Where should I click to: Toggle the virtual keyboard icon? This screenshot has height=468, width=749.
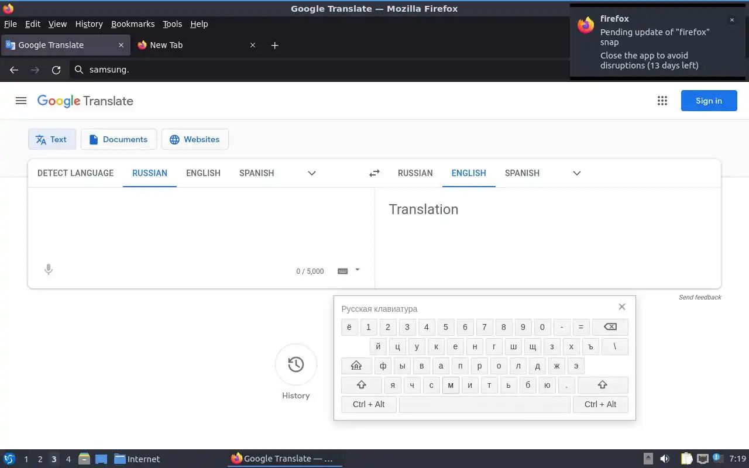point(343,271)
